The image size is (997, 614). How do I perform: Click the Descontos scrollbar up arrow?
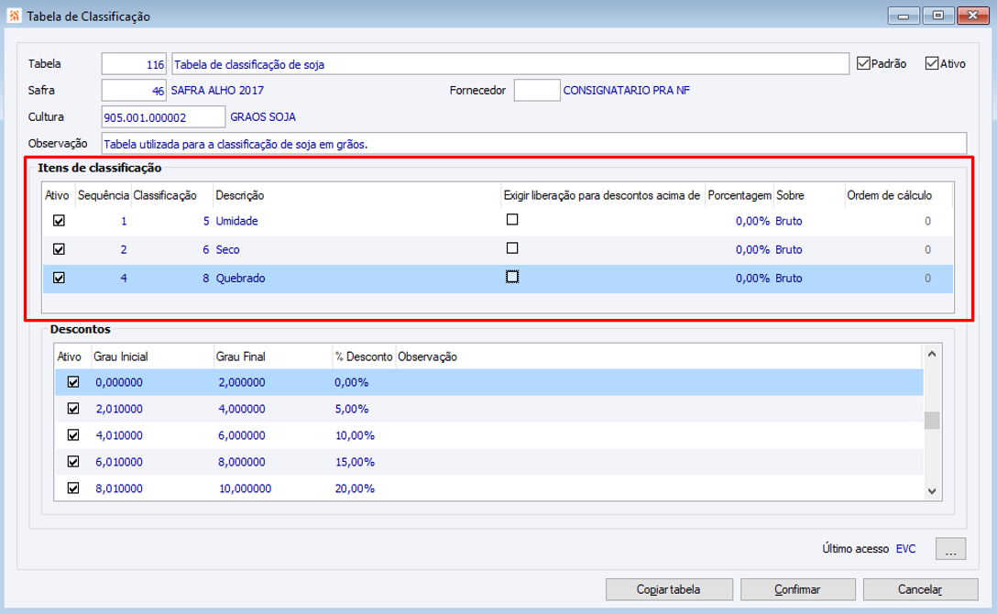[x=932, y=354]
